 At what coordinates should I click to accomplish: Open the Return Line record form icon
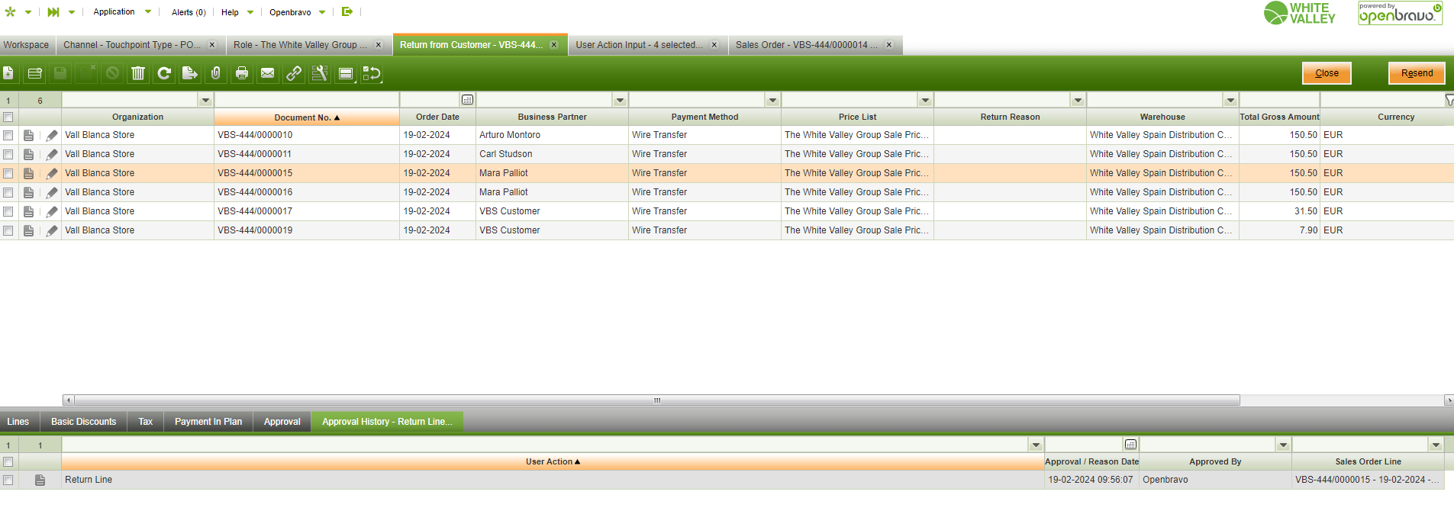(40, 480)
